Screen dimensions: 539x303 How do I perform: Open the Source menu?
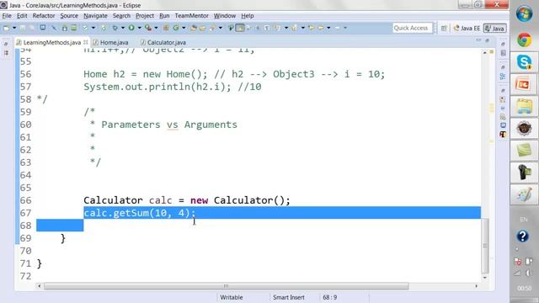point(69,16)
